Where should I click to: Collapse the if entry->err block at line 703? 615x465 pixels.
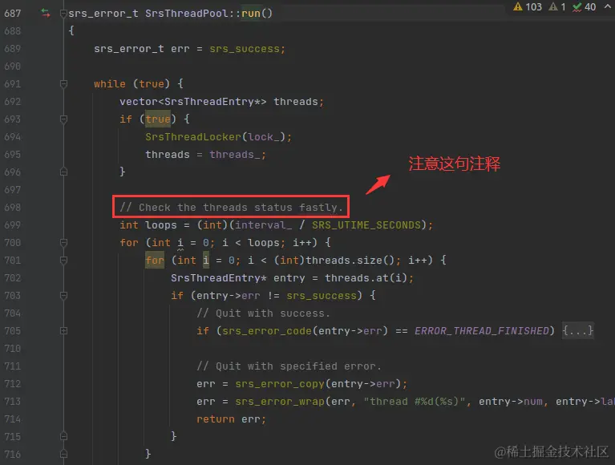(63, 295)
